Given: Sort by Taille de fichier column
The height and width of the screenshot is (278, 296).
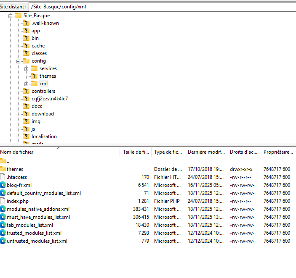Looking at the screenshot, I should [136, 152].
